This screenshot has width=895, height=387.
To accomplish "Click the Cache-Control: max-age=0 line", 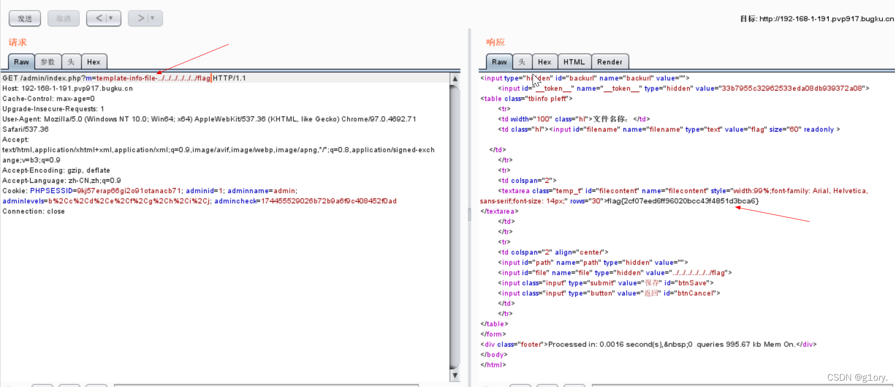I will click(x=49, y=98).
